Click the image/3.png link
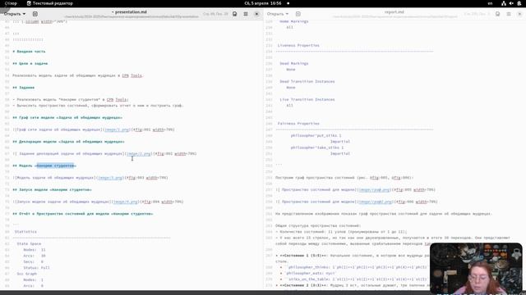Image resolution: width=526 pixels, height=295 pixels. tap(110, 178)
